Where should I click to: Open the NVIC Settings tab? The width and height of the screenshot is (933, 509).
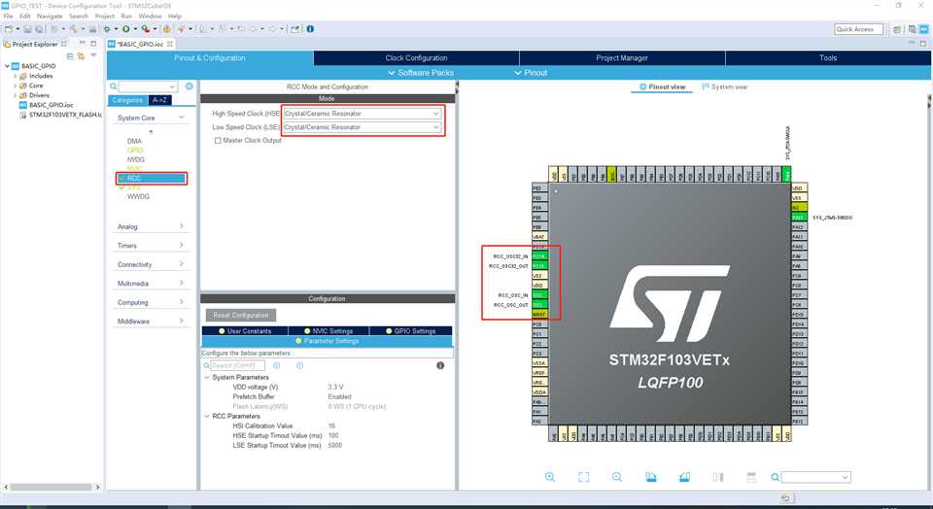(328, 331)
